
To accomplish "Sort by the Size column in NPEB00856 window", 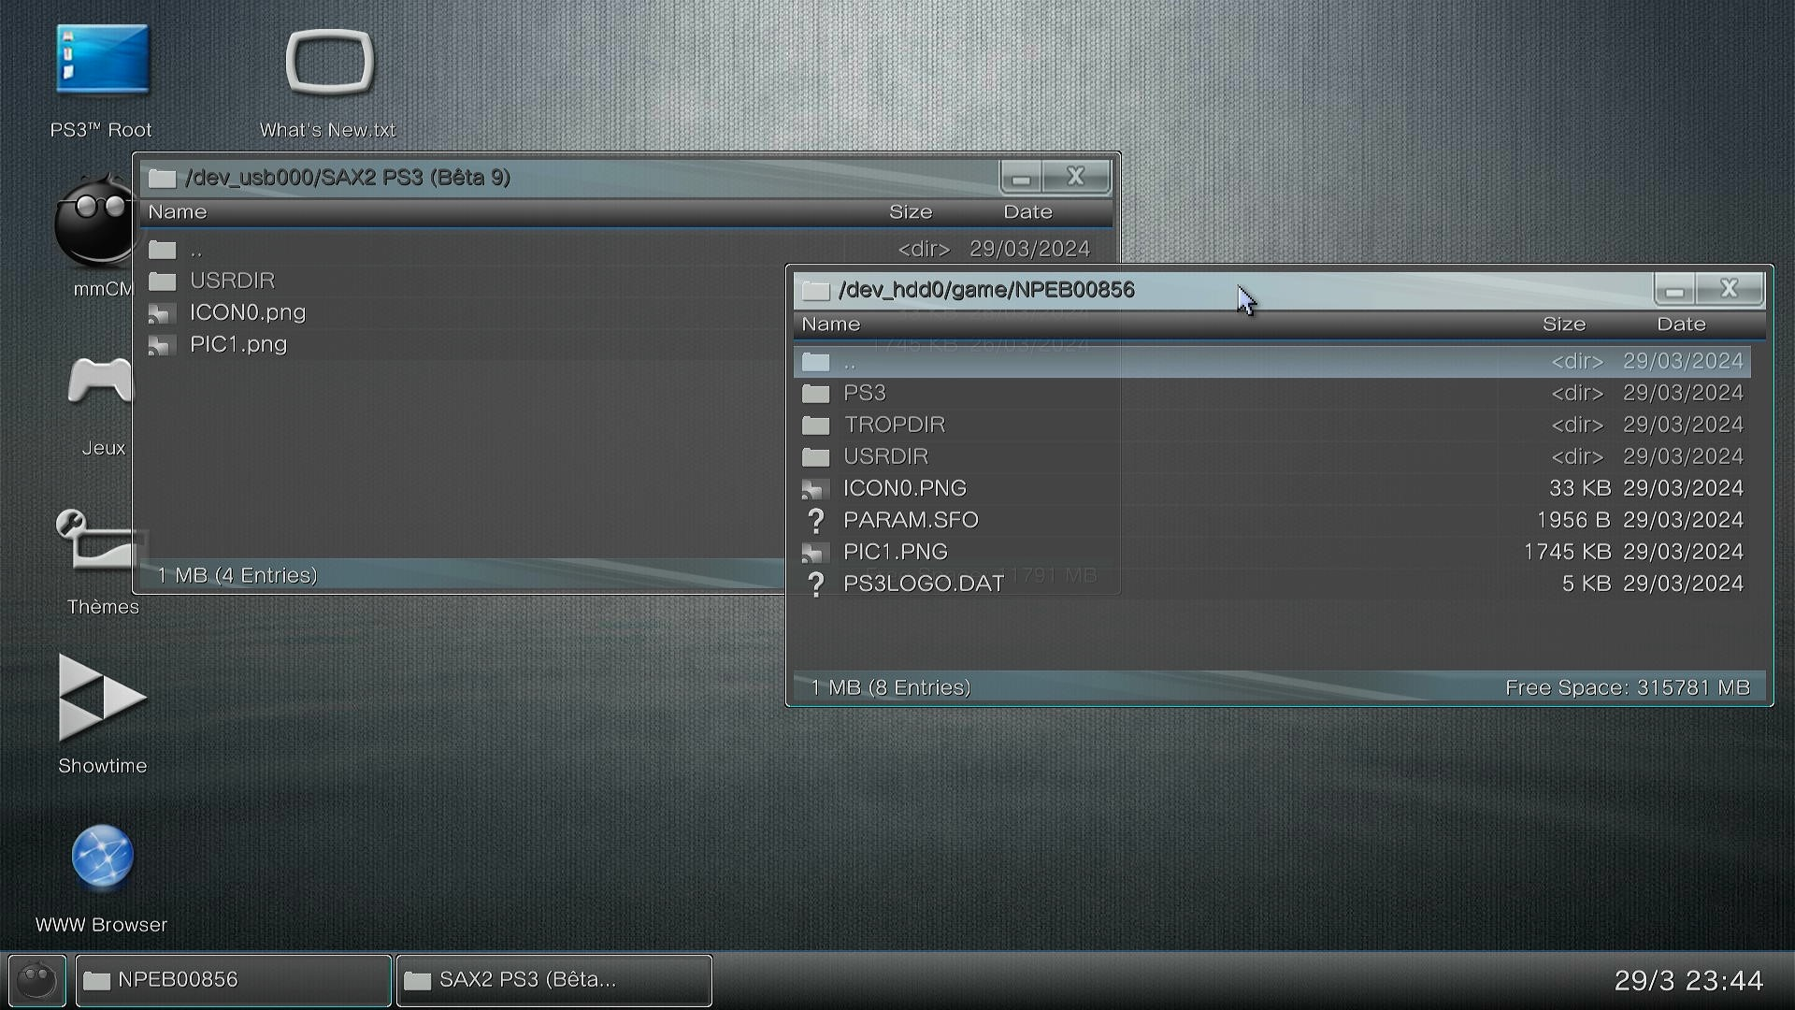I will click(x=1563, y=325).
